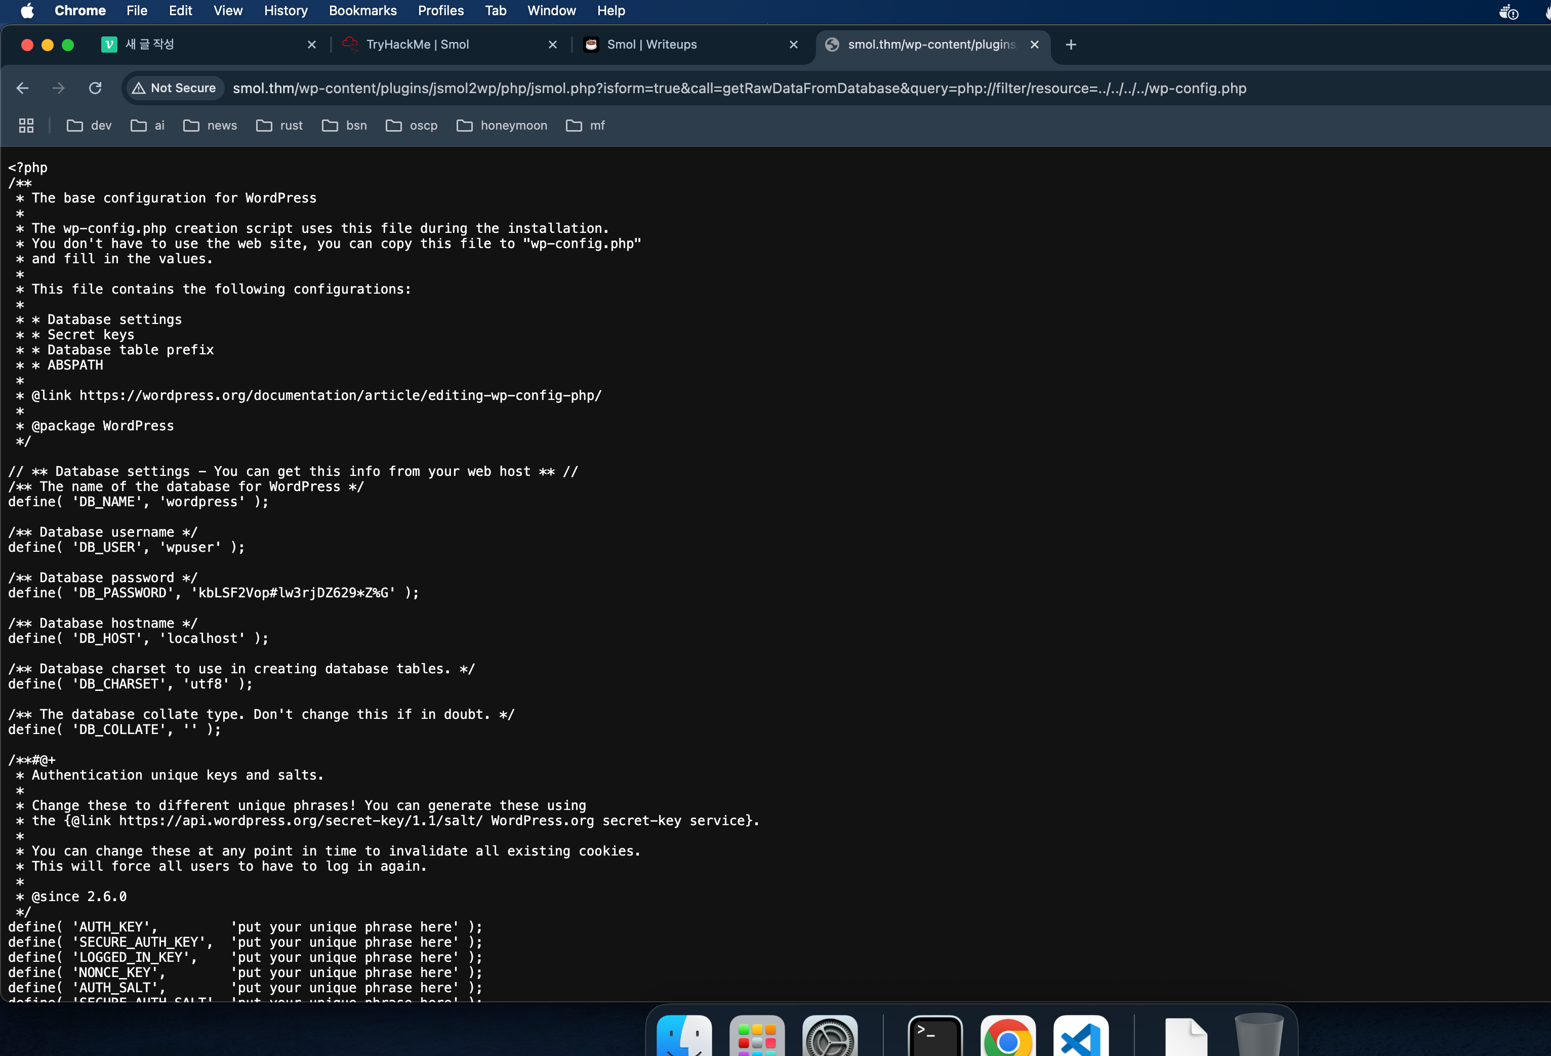Click the address bar URL field
1551x1056 pixels.
[x=739, y=88]
